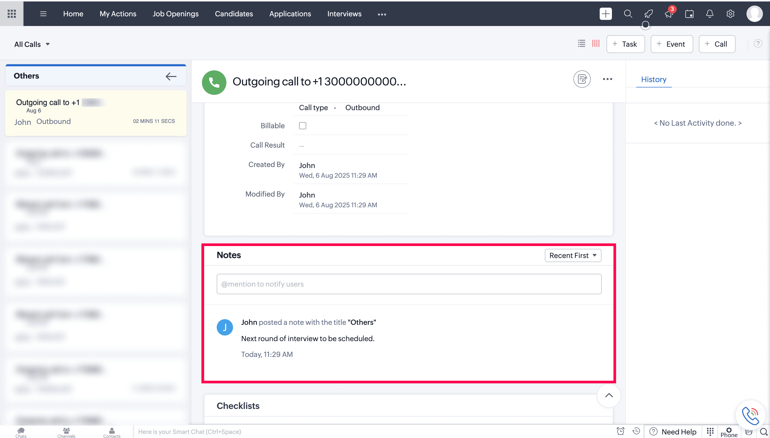Click the hamburger menu icon
Viewport: 770px width, 438px height.
[x=43, y=14]
